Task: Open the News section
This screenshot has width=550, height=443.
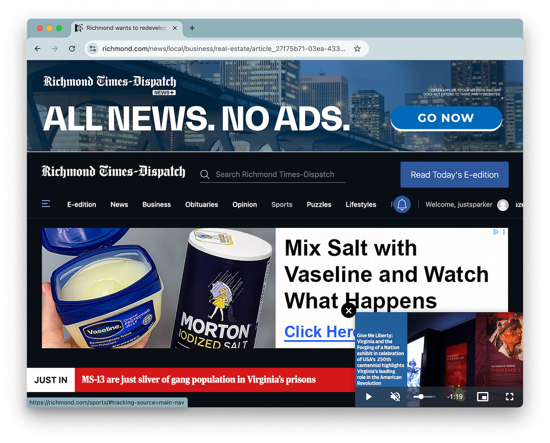Action: click(x=119, y=204)
